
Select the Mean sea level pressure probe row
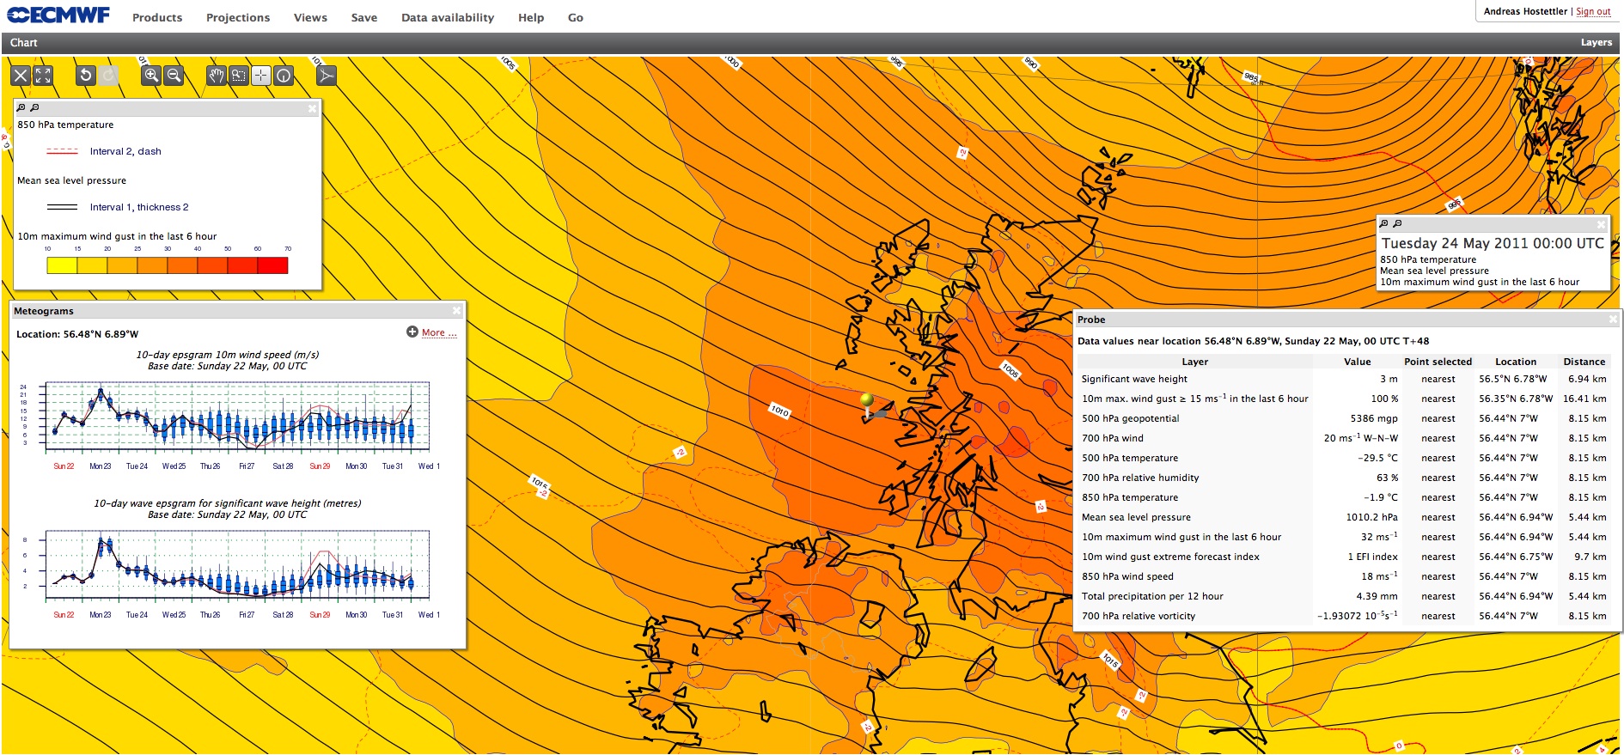[x=1344, y=517]
